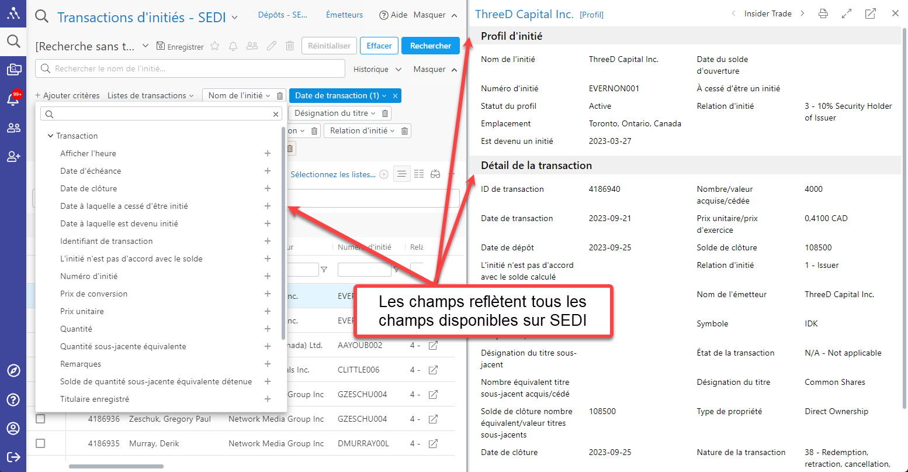
Task: Mark the search as favorite with the star
Action: (x=215, y=46)
